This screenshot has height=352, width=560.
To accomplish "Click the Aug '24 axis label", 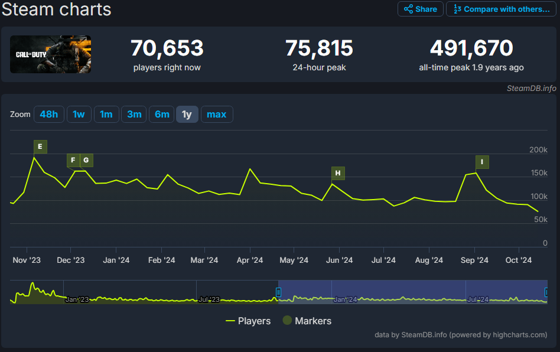I will 429,260.
